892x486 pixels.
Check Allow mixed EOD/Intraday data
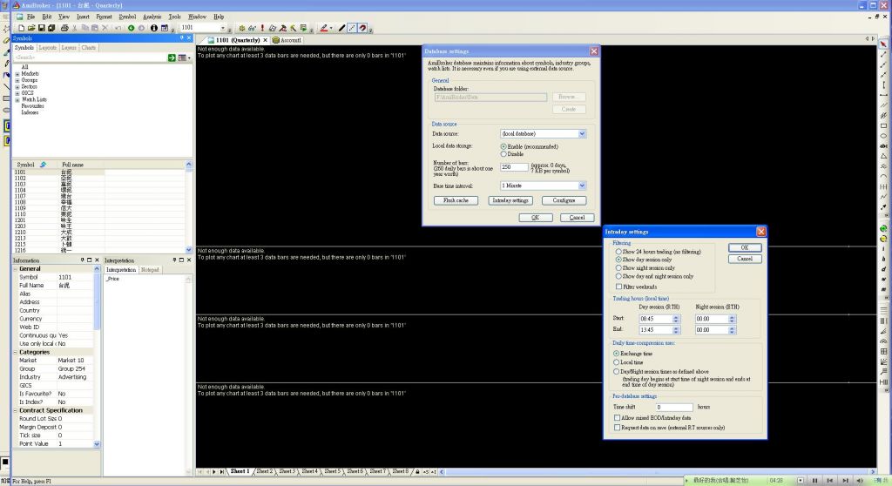click(618, 417)
